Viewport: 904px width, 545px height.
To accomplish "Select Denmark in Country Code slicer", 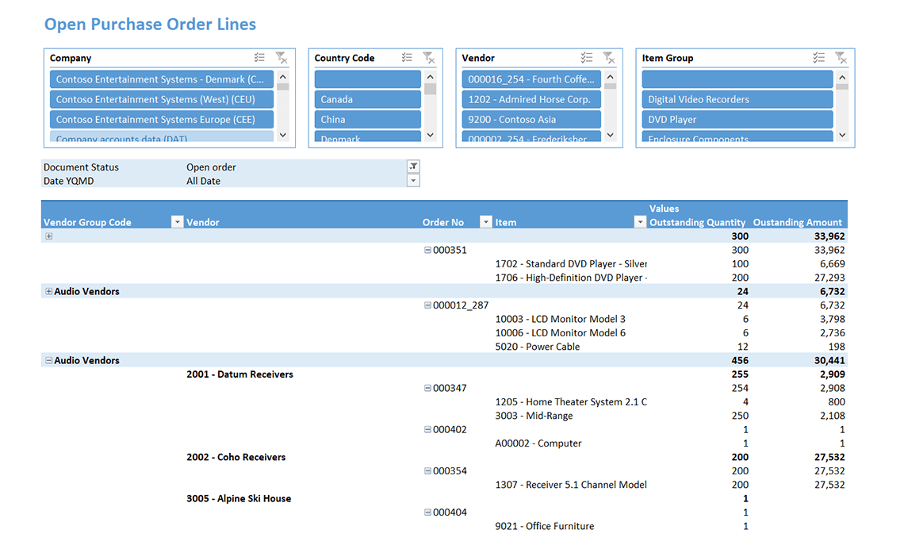I will coord(368,136).
